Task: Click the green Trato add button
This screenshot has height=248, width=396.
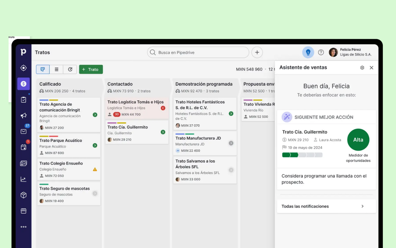Action: pyautogui.click(x=91, y=69)
